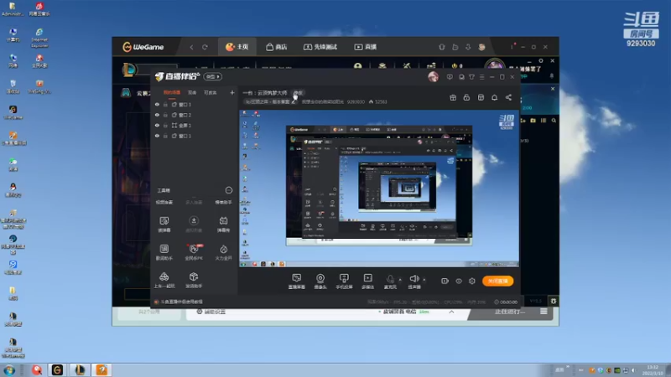
Task: Open the cube-shaped helper tool in toolbox
Action: click(194, 280)
